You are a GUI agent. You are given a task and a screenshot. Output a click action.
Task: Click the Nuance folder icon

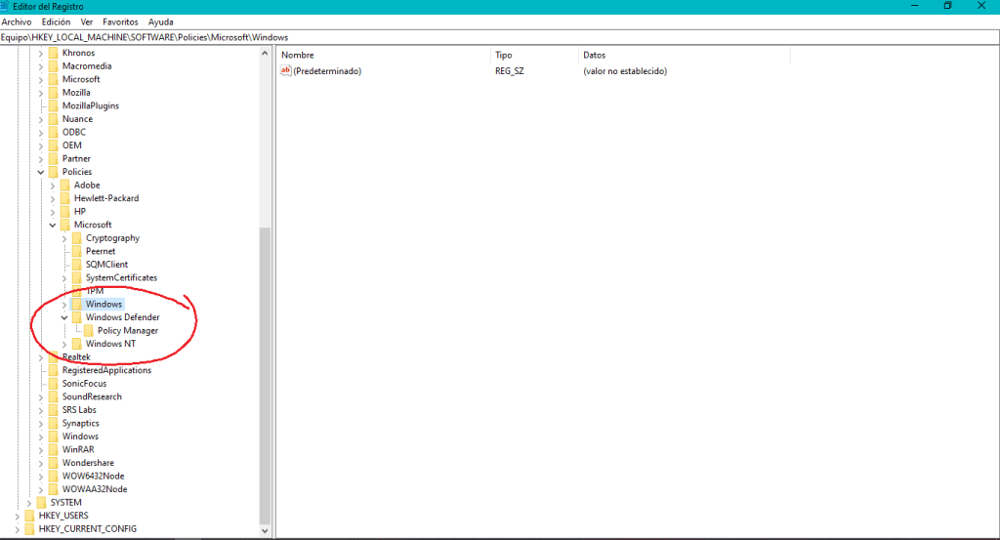click(53, 119)
